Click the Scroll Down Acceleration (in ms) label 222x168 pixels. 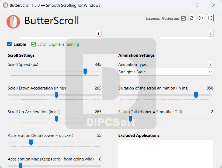tap(37, 88)
